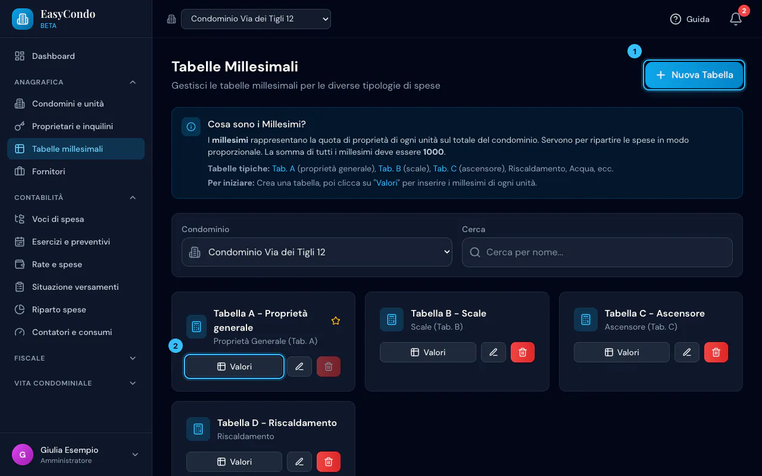Open Fornitori in sidebar
The width and height of the screenshot is (762, 476).
76,171
